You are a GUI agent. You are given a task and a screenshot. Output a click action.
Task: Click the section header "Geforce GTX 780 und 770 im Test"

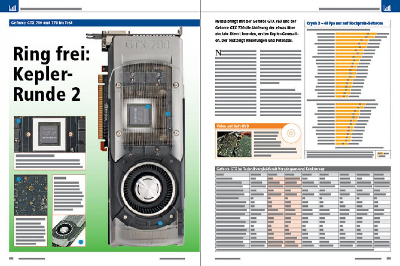42,23
